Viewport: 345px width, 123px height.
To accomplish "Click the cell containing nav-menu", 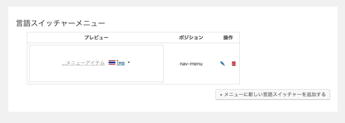I will point(191,63).
